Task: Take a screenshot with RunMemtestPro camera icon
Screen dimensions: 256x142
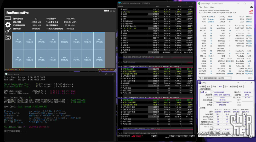Action: pyautogui.click(x=8, y=38)
